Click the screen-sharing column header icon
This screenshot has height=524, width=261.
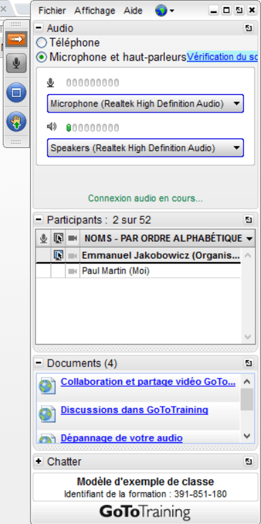[58, 238]
